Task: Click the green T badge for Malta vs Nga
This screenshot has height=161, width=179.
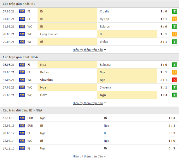Action: tap(175, 95)
